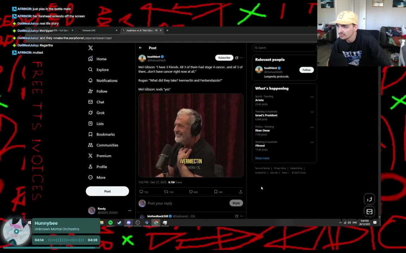Open healthbot profile in Relevant people
Image resolution: width=406 pixels, height=253 pixels.
(270, 68)
